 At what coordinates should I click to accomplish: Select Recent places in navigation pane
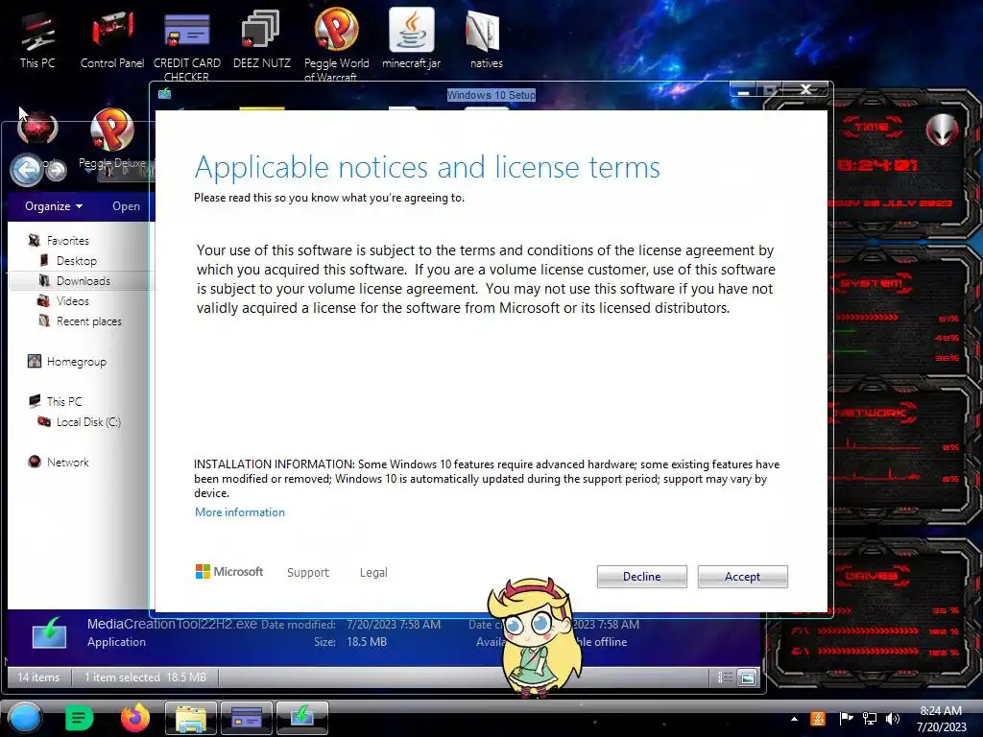click(88, 321)
